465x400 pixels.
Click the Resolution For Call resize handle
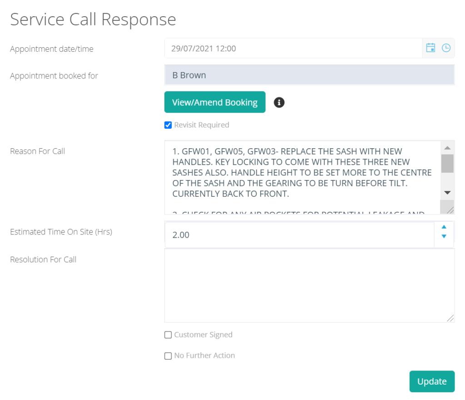tap(450, 318)
